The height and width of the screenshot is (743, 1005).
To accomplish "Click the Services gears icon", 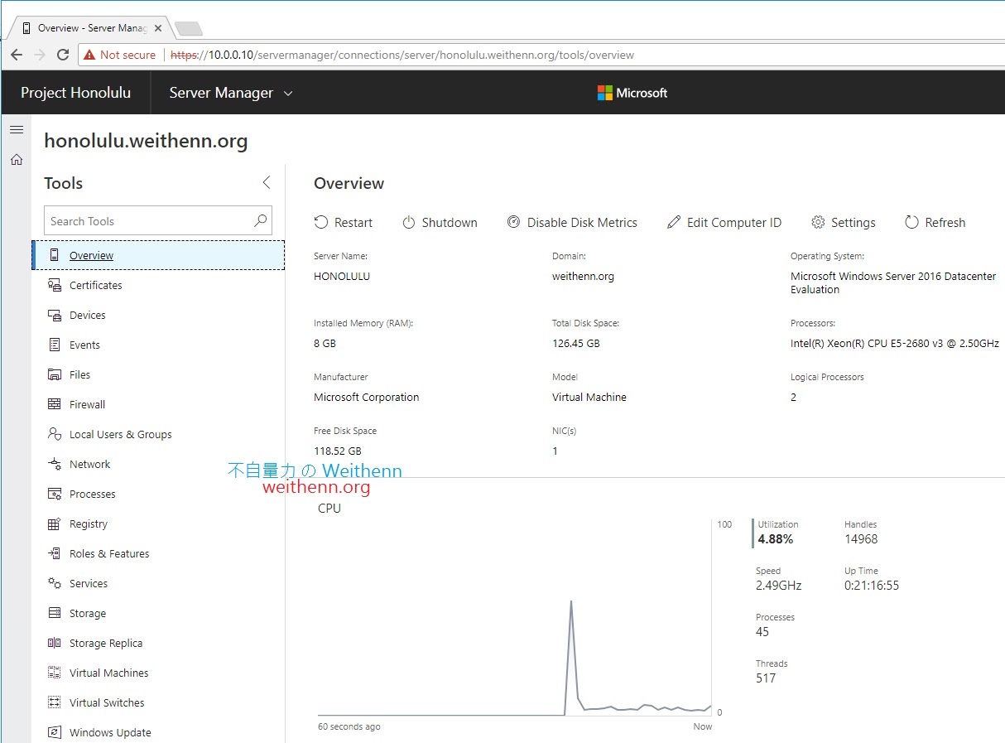I will coord(55,583).
